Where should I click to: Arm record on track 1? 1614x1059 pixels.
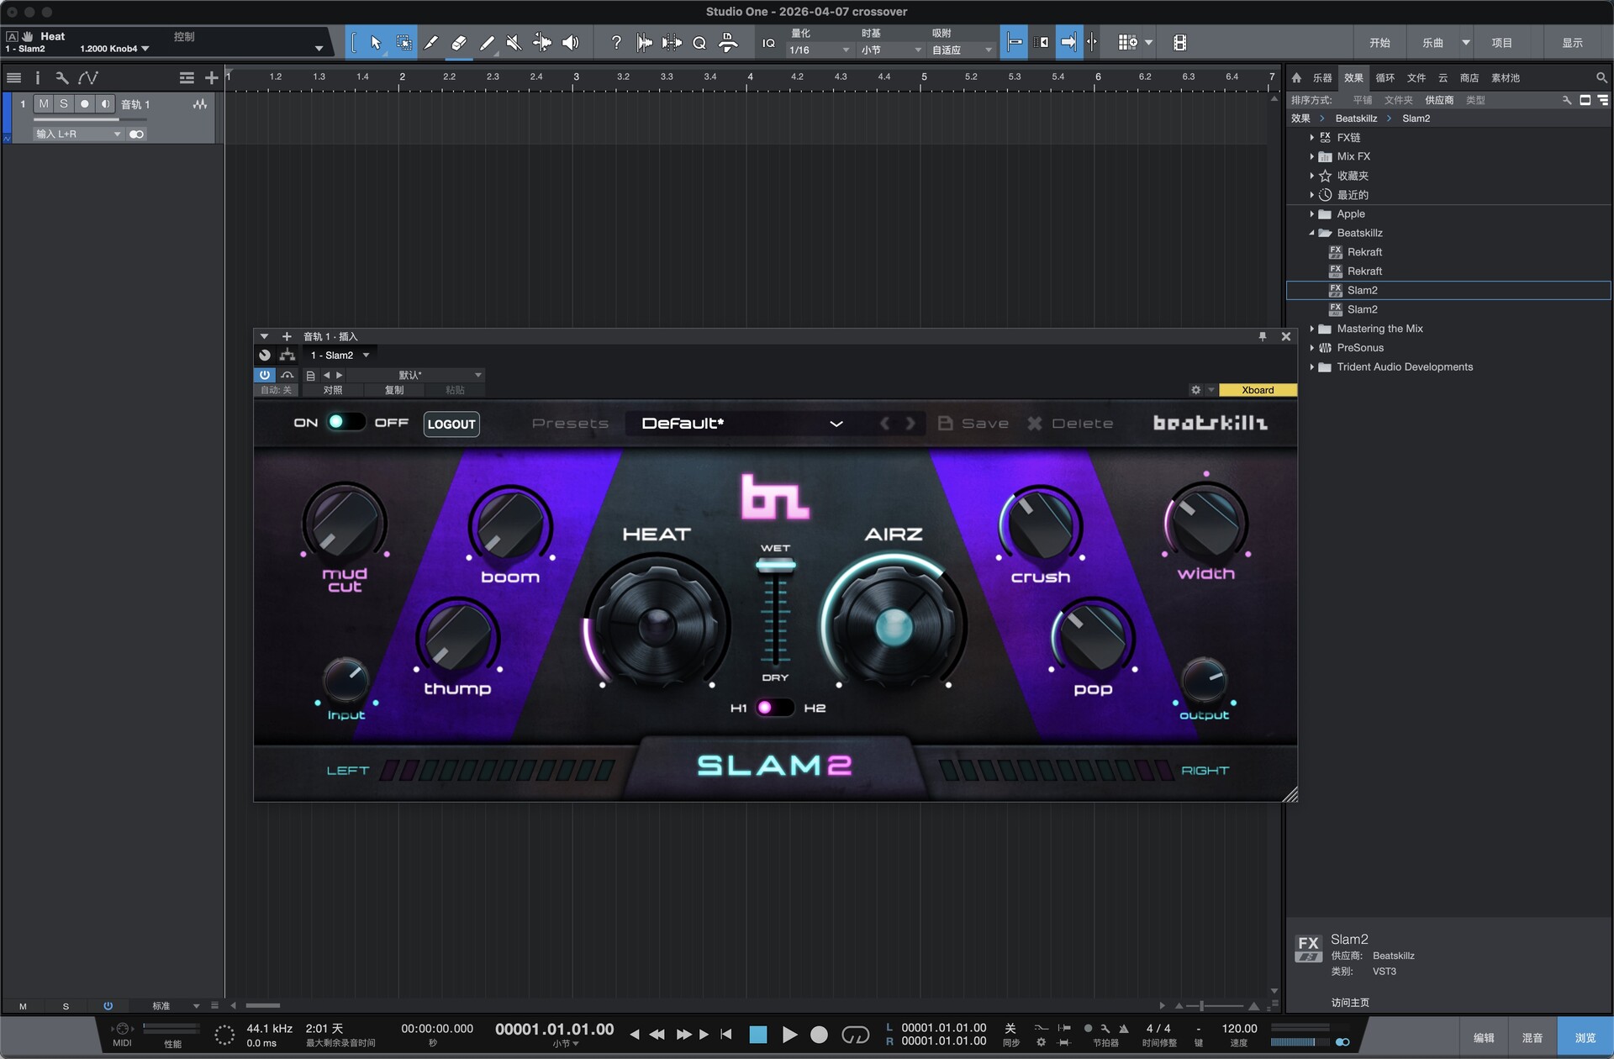pos(85,104)
